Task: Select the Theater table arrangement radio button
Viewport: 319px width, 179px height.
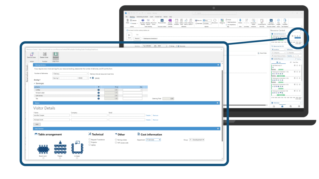Action: point(60,158)
